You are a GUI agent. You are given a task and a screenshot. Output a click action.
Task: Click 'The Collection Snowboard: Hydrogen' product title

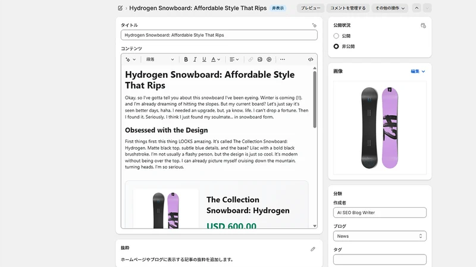[x=248, y=205]
